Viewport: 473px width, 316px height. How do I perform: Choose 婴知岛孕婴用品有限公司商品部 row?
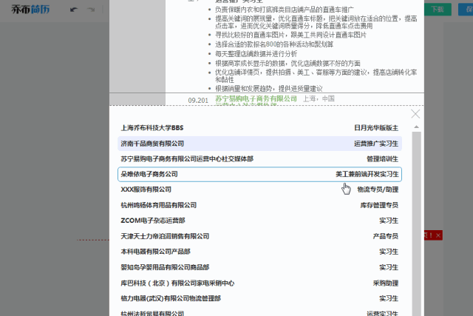[x=259, y=268]
